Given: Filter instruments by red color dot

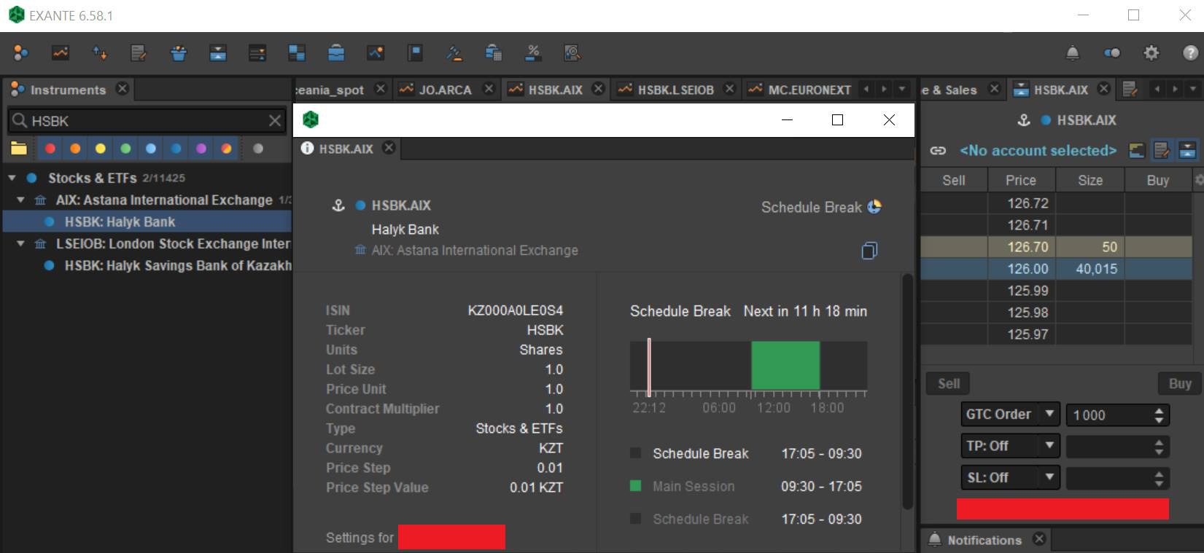Looking at the screenshot, I should tap(50, 149).
